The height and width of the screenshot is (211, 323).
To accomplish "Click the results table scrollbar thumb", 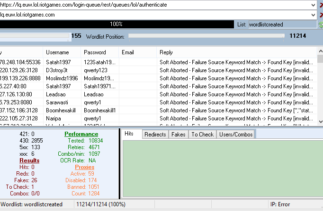I will (x=321, y=59).
